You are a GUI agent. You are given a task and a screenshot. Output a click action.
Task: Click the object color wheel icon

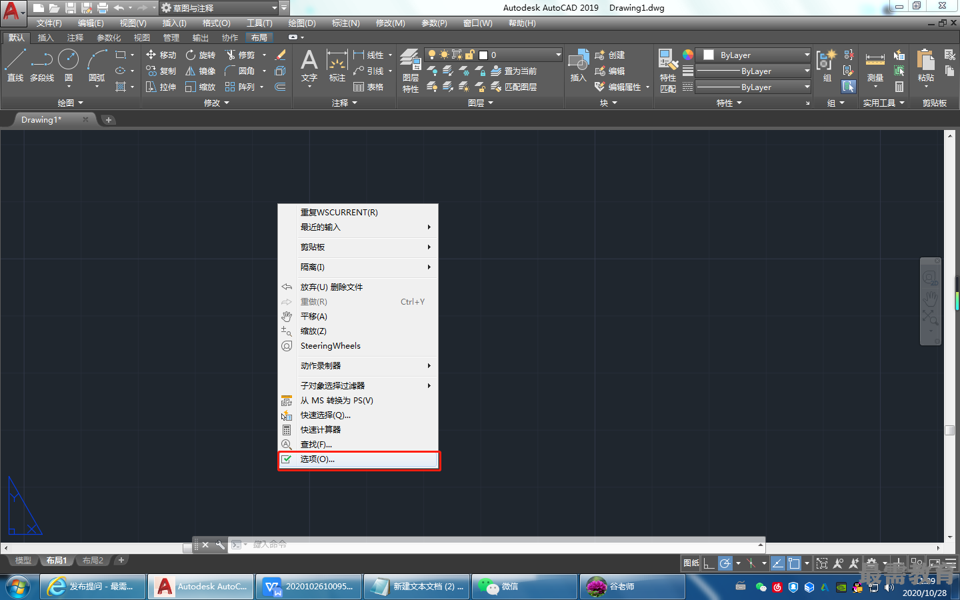click(x=688, y=55)
